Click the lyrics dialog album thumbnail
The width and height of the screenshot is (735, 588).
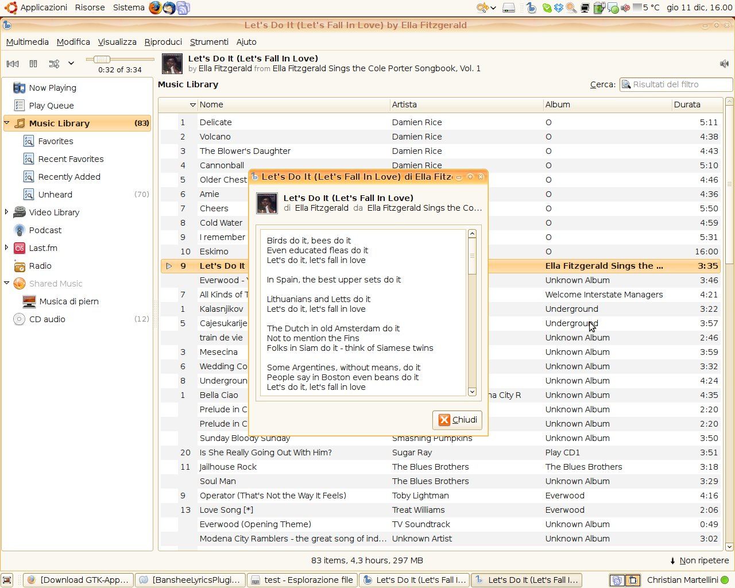267,203
